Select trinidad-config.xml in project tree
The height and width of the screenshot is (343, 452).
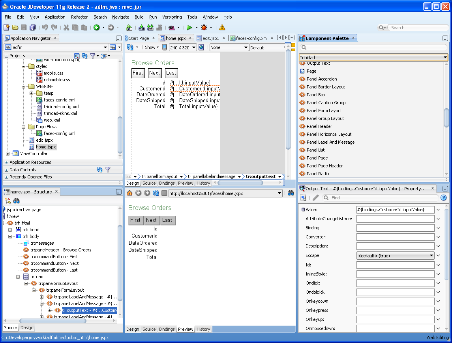coord(62,107)
